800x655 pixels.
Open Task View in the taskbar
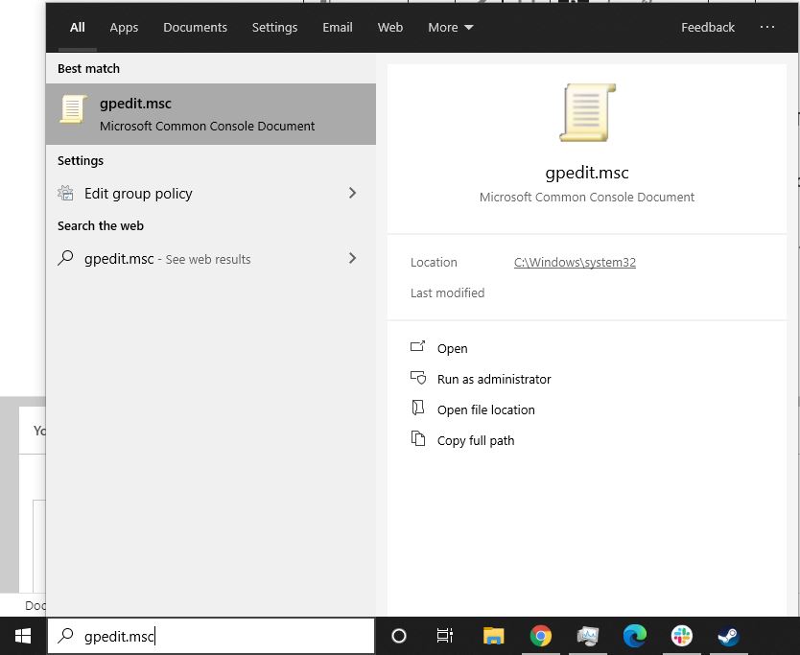(x=445, y=636)
